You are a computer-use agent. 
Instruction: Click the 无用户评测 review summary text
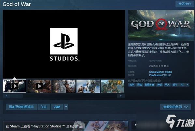[155, 61]
